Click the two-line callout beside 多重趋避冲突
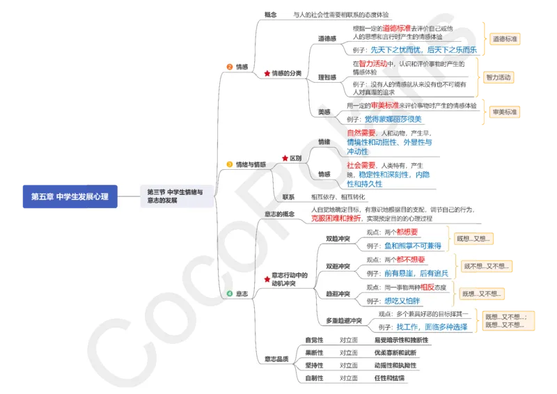The height and width of the screenshot is (394, 557). [508, 321]
